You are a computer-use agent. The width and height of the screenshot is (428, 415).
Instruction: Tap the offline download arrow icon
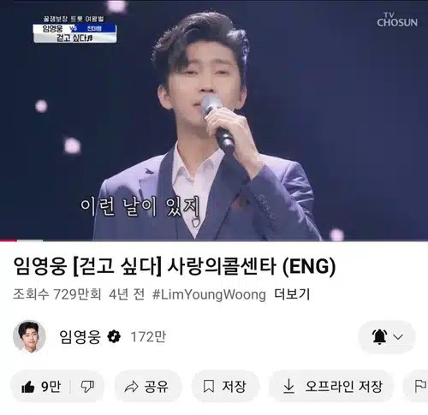(x=288, y=387)
